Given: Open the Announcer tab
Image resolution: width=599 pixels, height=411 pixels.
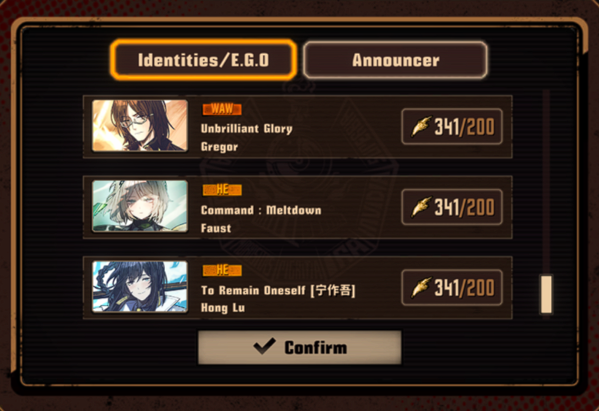Looking at the screenshot, I should [x=395, y=60].
